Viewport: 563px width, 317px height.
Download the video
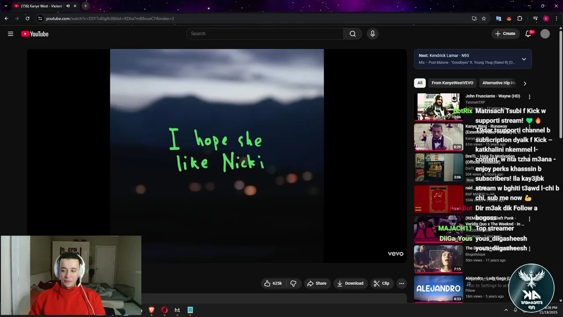click(350, 284)
